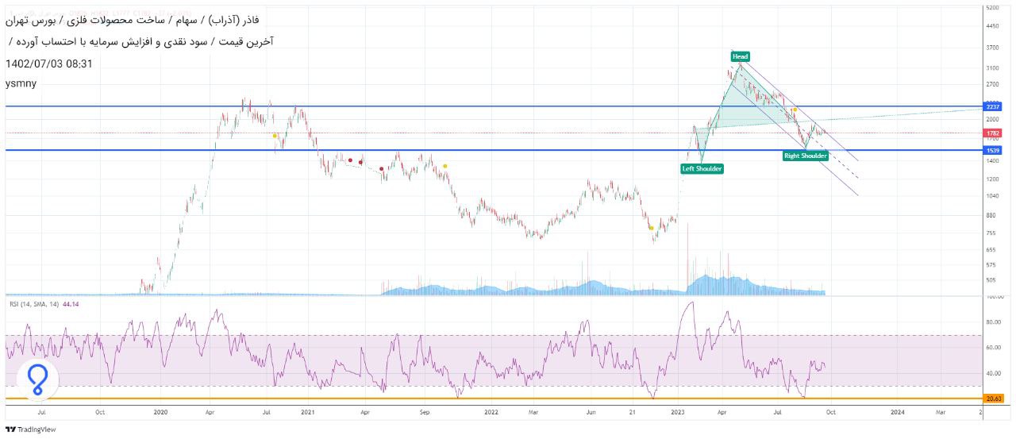Click the 5200 label on price scale
1016x439 pixels.
991,8
